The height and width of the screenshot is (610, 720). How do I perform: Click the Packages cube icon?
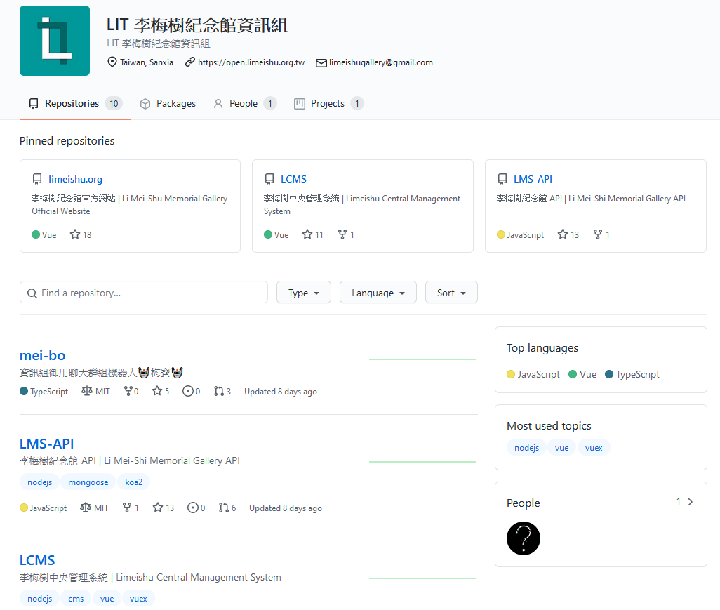(x=145, y=104)
